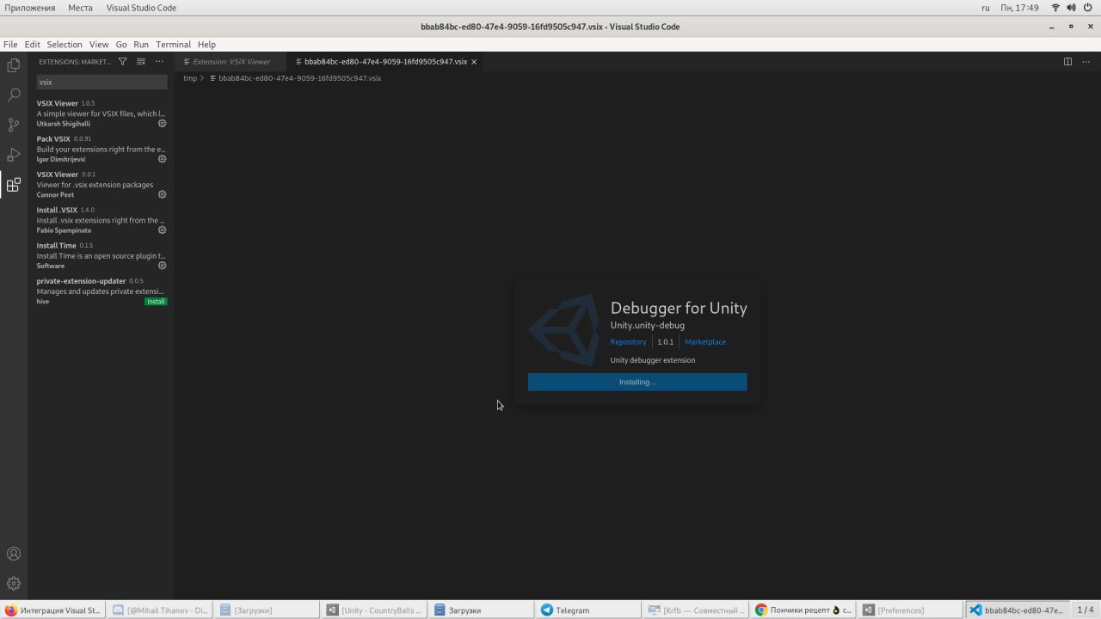Switch to [Preferences] taskbar window

(x=909, y=610)
